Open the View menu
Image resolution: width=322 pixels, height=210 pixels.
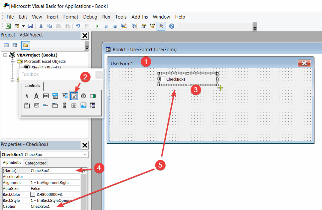(x=37, y=17)
